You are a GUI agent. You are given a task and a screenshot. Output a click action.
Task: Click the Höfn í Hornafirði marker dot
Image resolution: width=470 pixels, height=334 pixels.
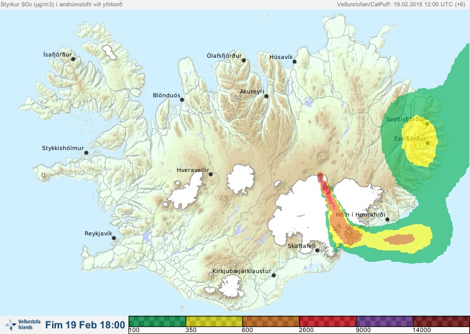[387, 220]
